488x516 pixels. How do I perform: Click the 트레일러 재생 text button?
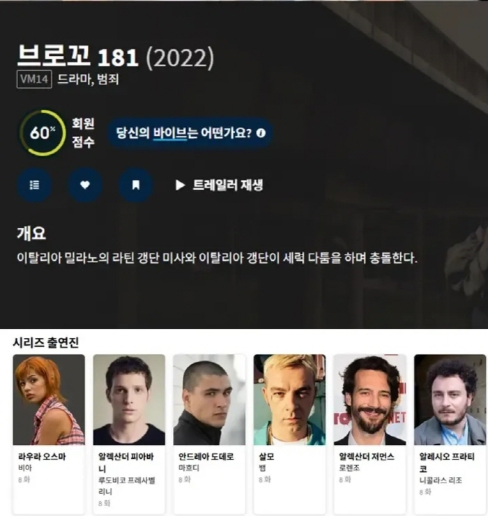point(228,185)
